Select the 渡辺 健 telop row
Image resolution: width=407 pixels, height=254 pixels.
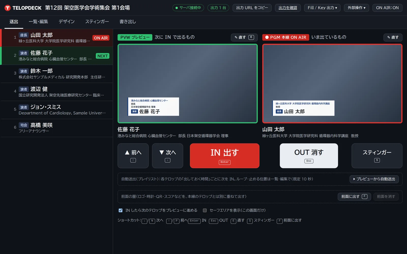[56, 92]
